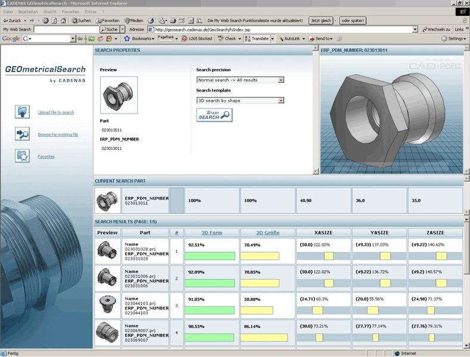Click the AutoLink button in Google toolbar
Viewport: 470px width, 357px height.
289,38
